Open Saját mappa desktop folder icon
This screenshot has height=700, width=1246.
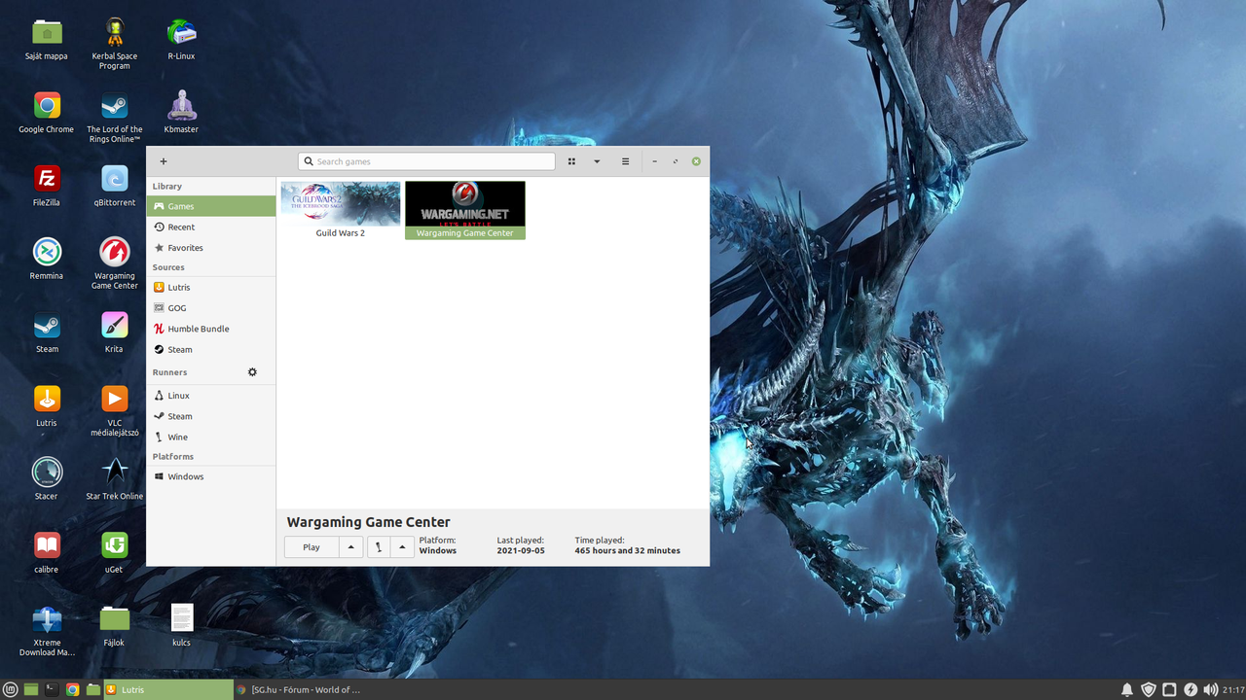pyautogui.click(x=47, y=33)
